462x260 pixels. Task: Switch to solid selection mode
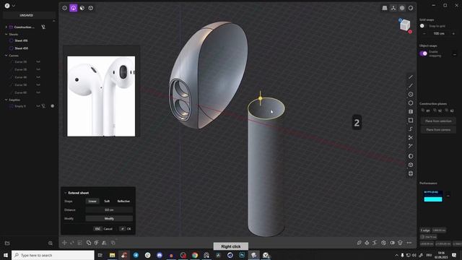coord(91,8)
